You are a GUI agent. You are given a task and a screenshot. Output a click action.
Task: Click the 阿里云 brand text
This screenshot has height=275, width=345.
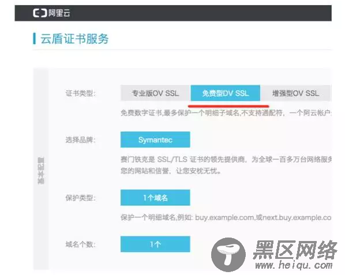[59, 13]
